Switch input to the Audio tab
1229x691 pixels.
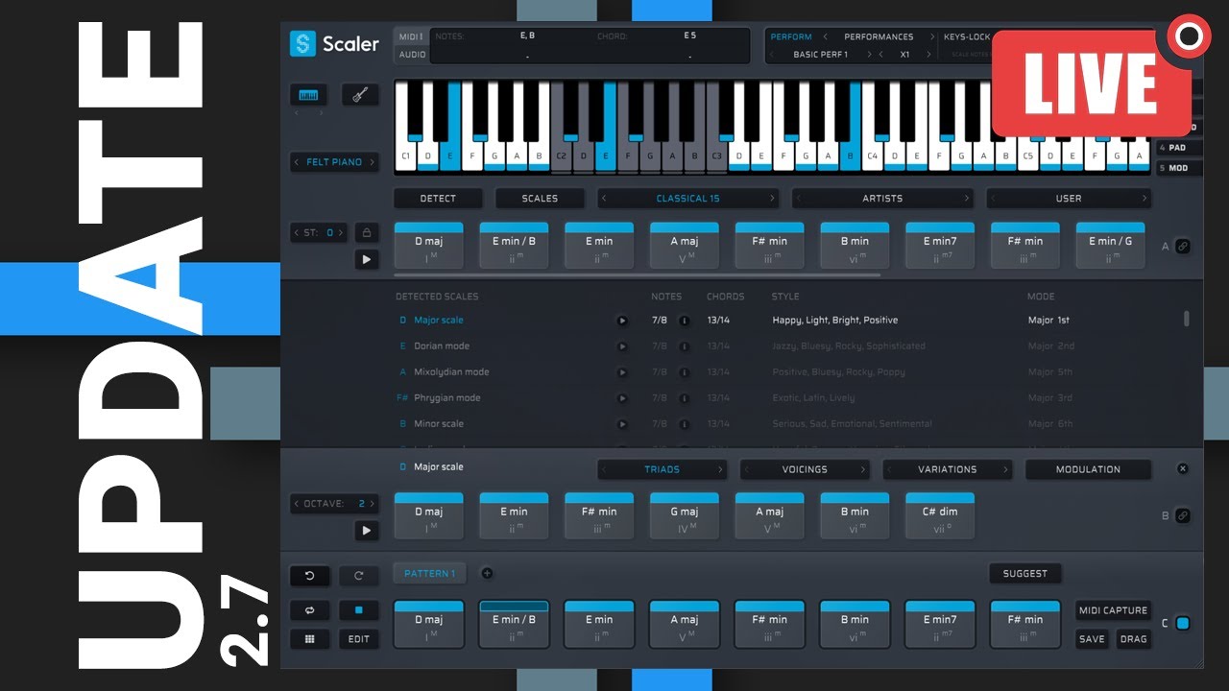[x=412, y=55]
